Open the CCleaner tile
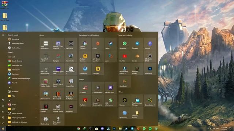Viewport: 234px width, 131px height. 85,88
